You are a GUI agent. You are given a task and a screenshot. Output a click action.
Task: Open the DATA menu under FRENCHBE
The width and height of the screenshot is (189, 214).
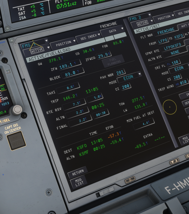point(114,31)
